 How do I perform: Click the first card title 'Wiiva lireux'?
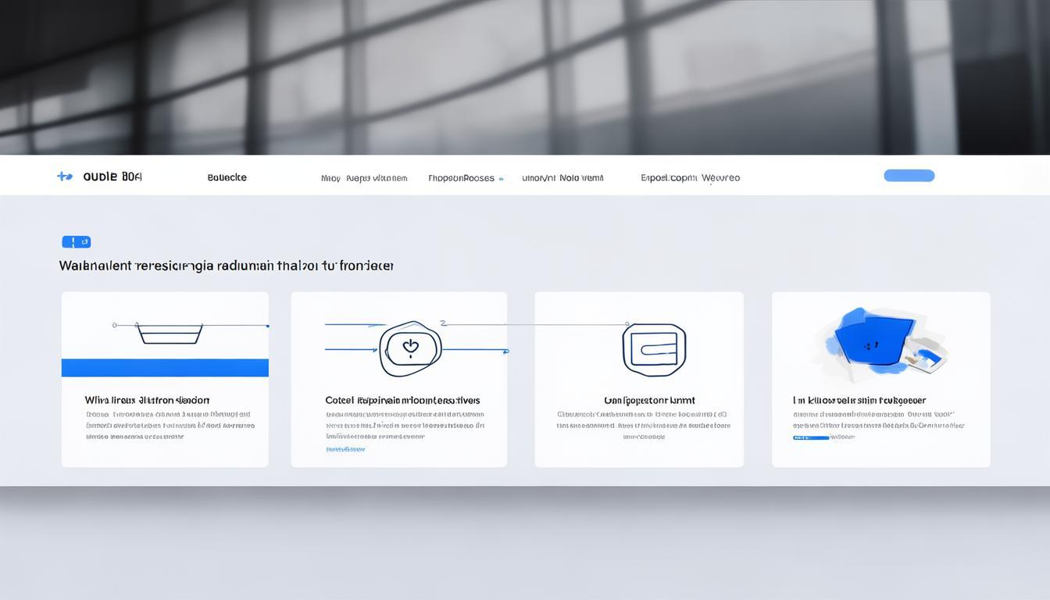coord(147,400)
